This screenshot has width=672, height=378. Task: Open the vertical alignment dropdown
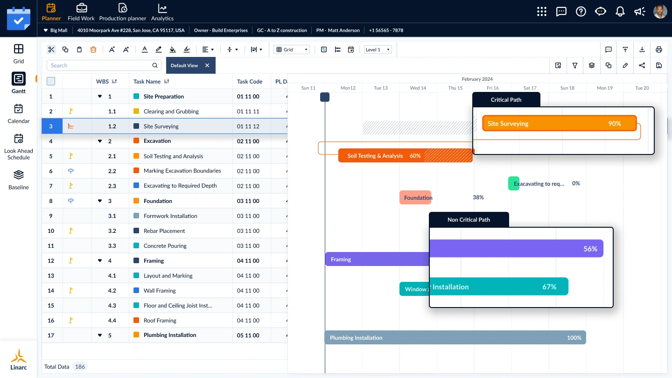[232, 49]
